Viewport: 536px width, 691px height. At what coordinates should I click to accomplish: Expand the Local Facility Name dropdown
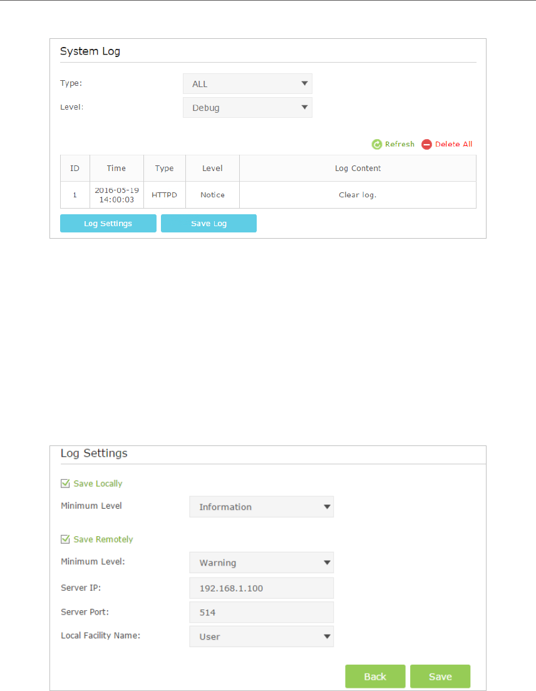coord(261,636)
